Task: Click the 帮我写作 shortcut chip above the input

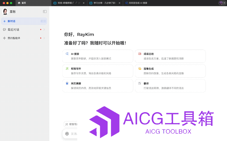Action: pyautogui.click(x=71, y=124)
